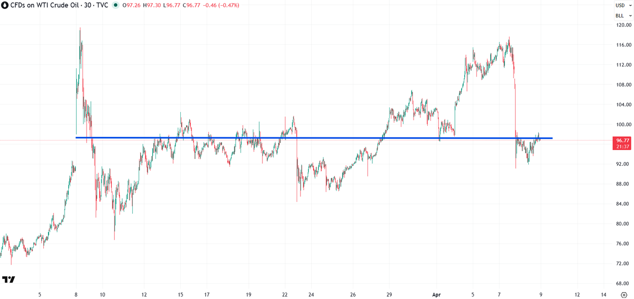Screen dimensions: 634x299
Task: Click the 26 date label on time axis
Action: [353, 295]
